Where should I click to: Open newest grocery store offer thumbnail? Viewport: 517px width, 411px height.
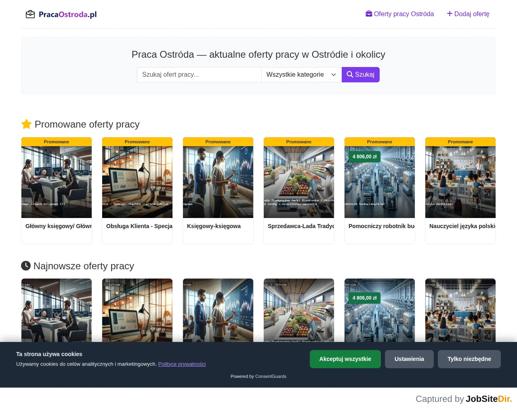[299, 310]
